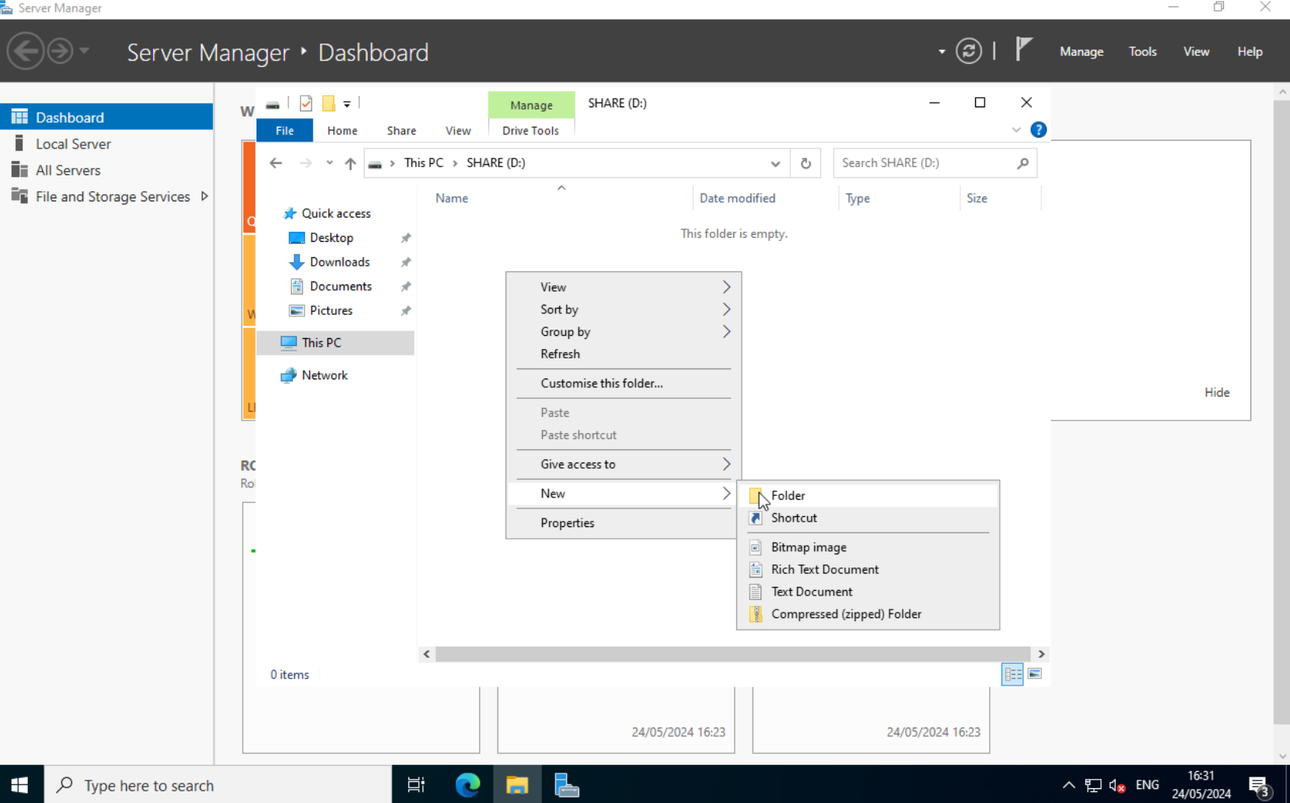Go up one folder level

pyautogui.click(x=350, y=163)
